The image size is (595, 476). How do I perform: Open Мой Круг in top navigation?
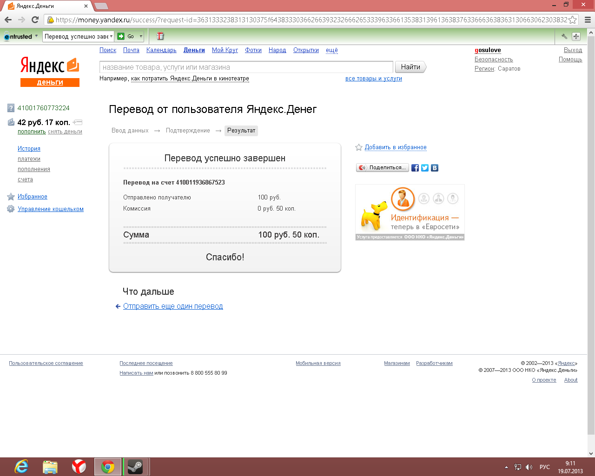pyautogui.click(x=225, y=50)
